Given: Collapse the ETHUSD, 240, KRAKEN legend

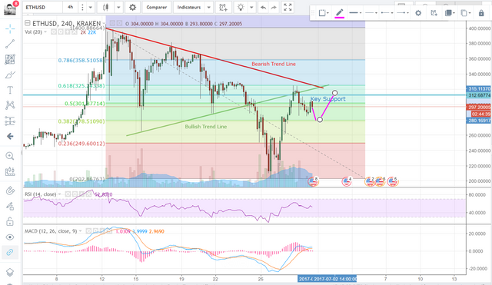Looking at the screenshot, I should point(28,23).
